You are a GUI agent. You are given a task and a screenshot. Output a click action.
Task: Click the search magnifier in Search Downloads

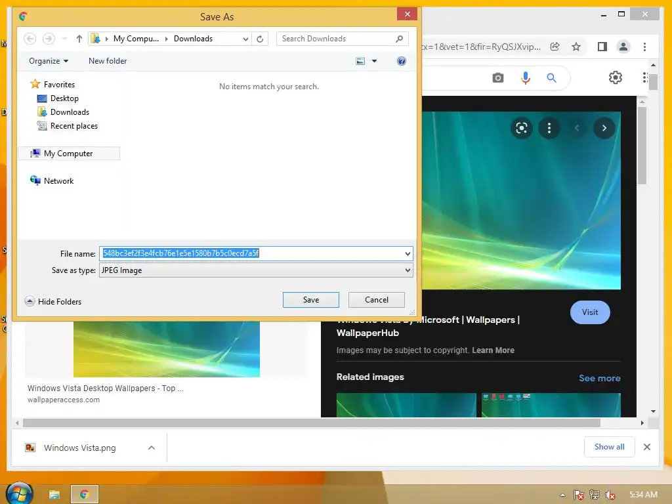(399, 39)
